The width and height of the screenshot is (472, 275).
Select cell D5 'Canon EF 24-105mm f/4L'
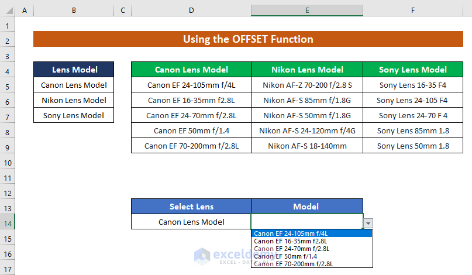click(x=191, y=85)
